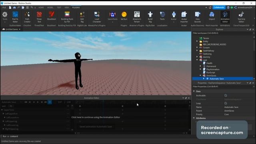Click the Filter workspace search field

222,33
